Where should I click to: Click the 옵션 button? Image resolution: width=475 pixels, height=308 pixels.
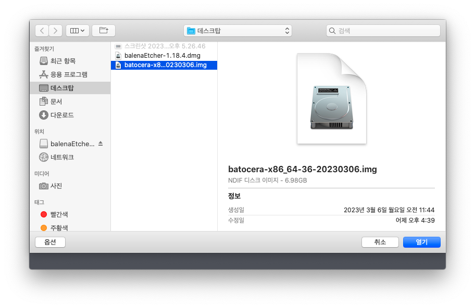[51, 242]
